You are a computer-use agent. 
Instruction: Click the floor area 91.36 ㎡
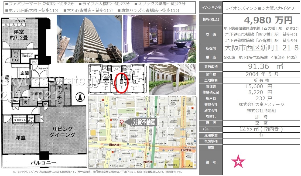pos(266,66)
